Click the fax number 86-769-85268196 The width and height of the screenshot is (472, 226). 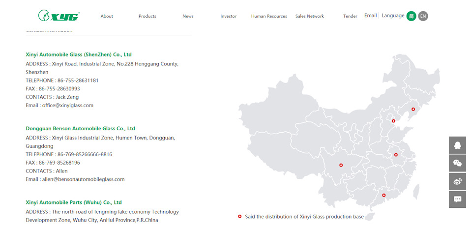coord(59,163)
